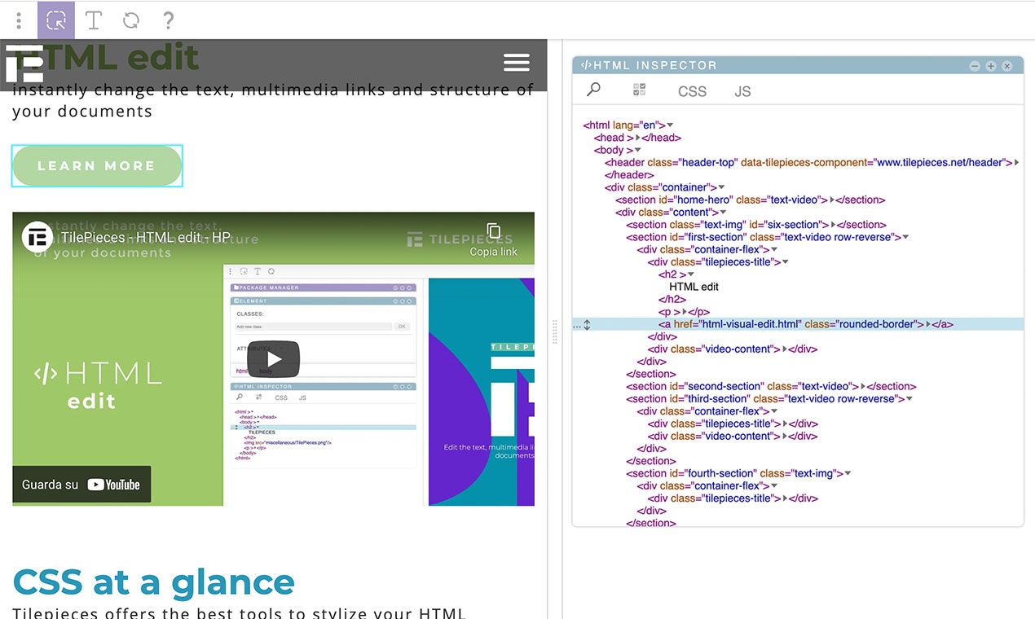This screenshot has height=619, width=1035.
Task: Click the LEARN MORE button
Action: pos(96,165)
